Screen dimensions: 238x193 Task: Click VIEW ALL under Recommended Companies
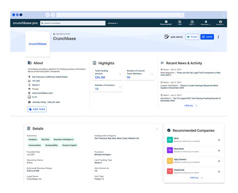[x=196, y=177]
